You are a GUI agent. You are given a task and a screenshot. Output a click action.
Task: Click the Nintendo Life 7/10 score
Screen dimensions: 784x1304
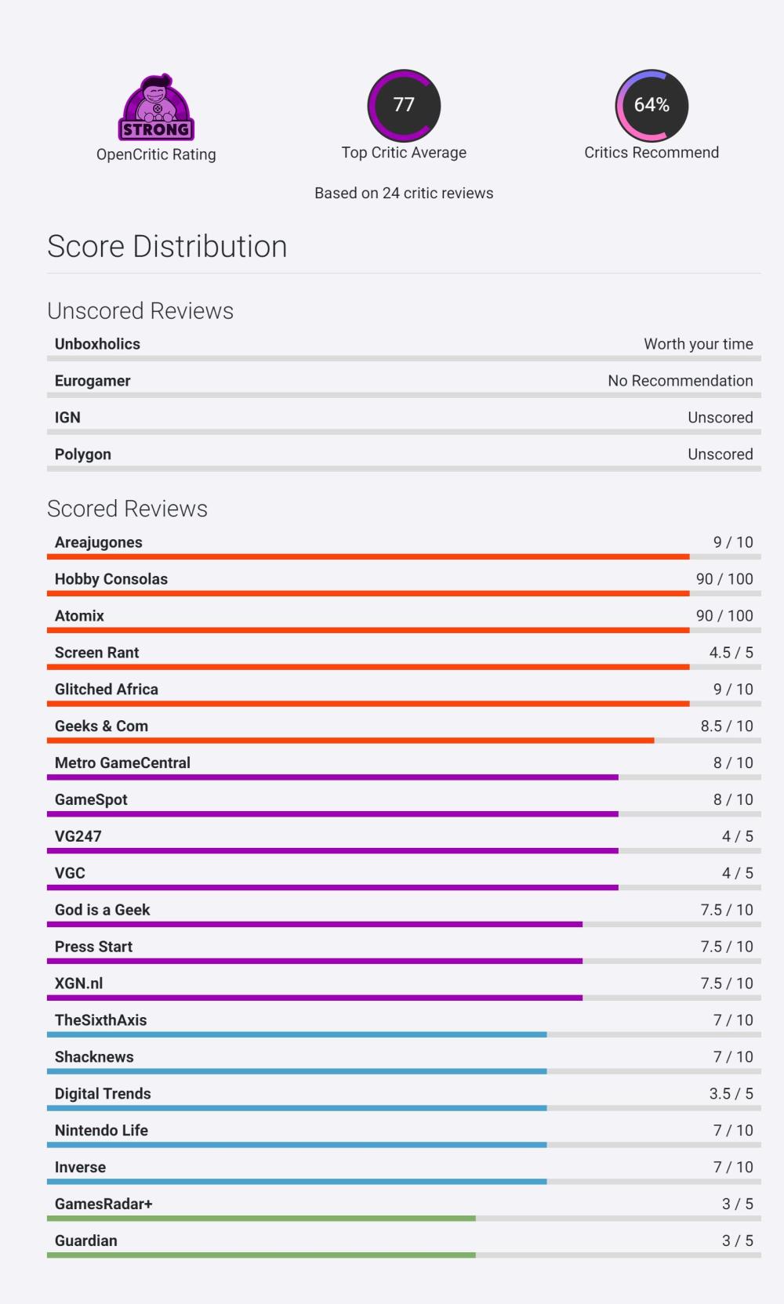coord(732,1131)
